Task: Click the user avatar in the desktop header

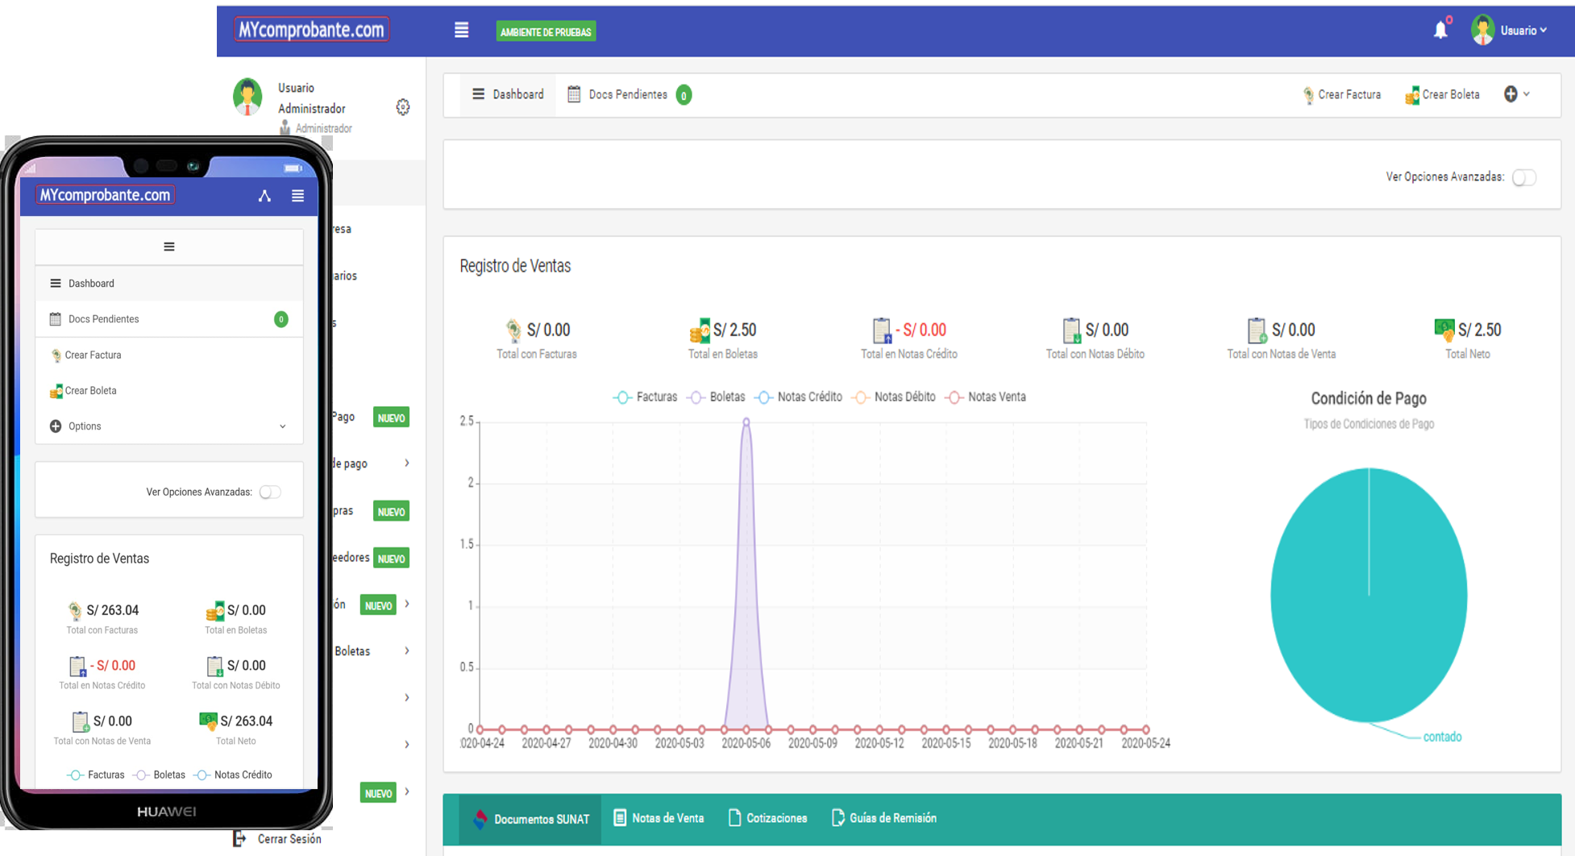Action: (1483, 30)
